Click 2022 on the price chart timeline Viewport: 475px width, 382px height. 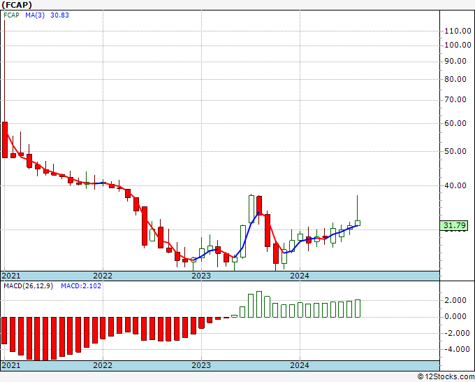tap(103, 276)
